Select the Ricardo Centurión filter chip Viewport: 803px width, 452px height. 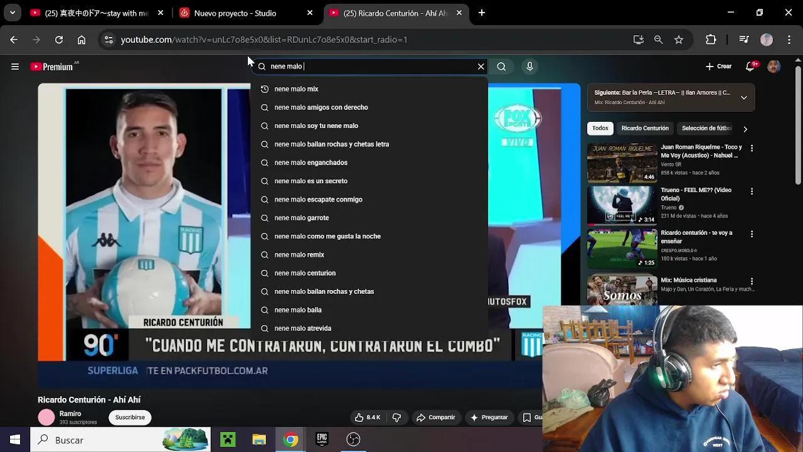click(645, 128)
